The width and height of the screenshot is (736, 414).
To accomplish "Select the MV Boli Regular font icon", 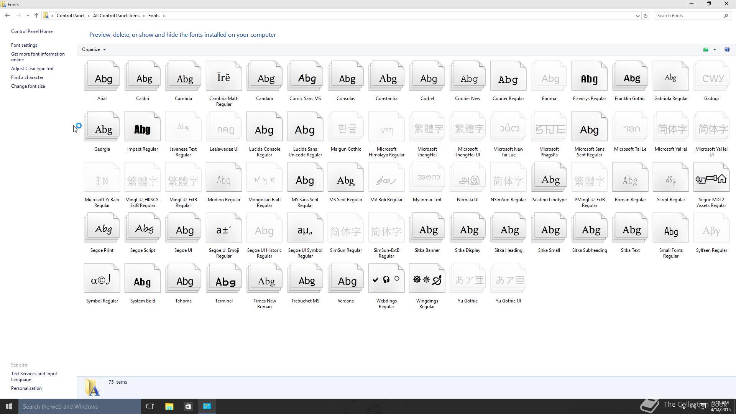I will click(x=386, y=177).
